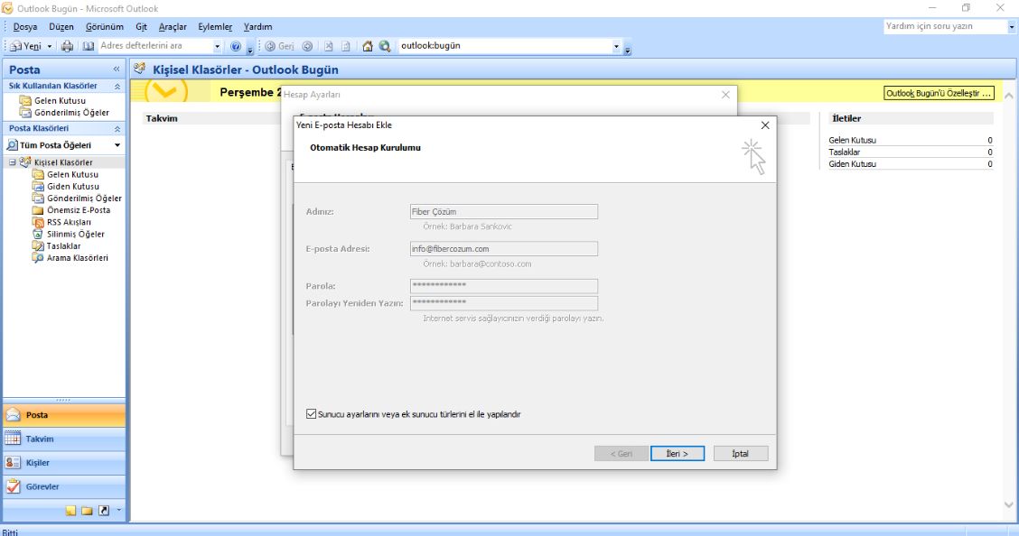Screen dimensions: 1019x536
Task: Click the Shortcuts icon in navigation pane
Action: point(104,511)
